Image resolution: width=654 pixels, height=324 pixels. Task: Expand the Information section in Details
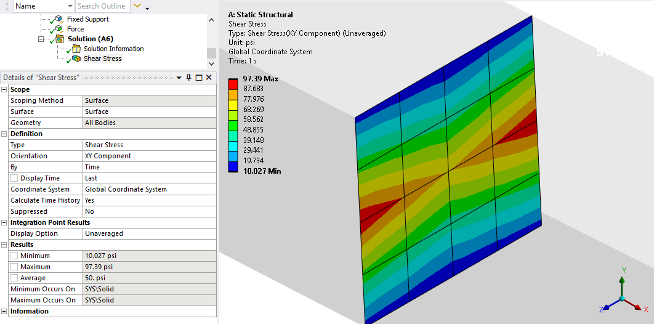[4, 311]
